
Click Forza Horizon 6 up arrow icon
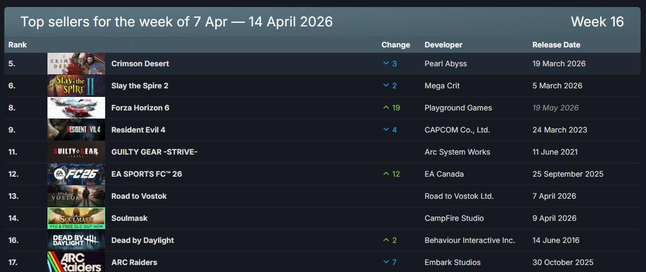(x=386, y=108)
